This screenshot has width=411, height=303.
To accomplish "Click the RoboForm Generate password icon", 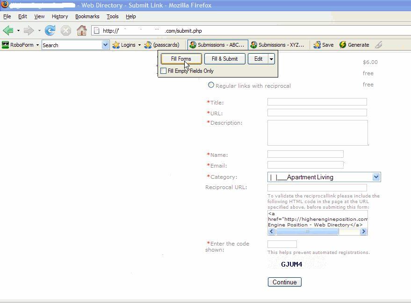I will coord(354,45).
